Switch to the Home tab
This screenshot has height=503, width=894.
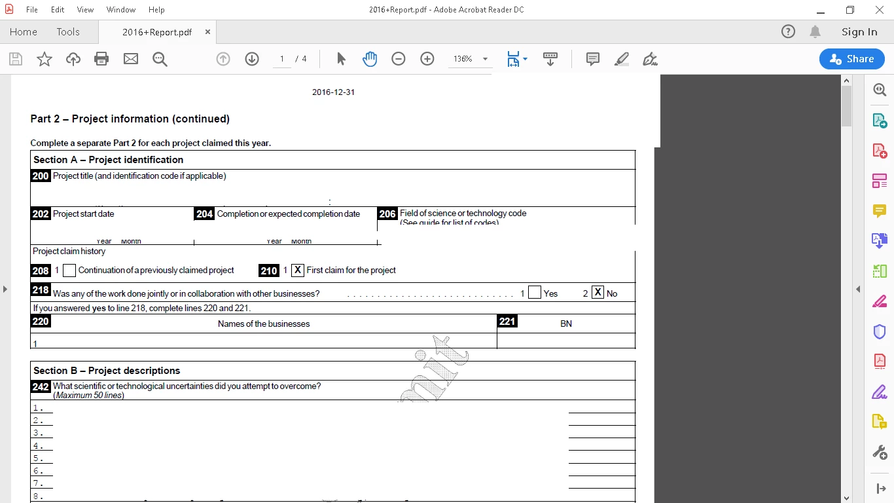(24, 31)
